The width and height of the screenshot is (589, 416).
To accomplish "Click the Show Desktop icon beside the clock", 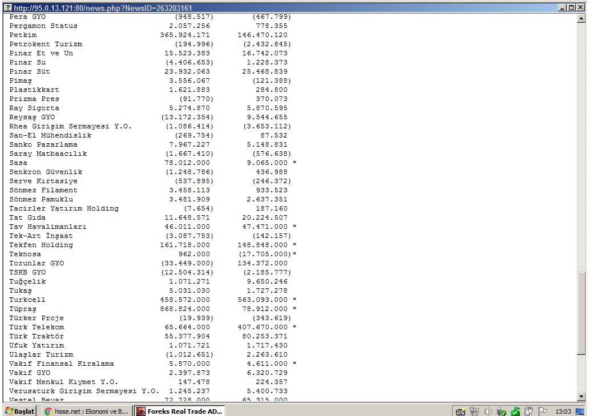I will [580, 411].
